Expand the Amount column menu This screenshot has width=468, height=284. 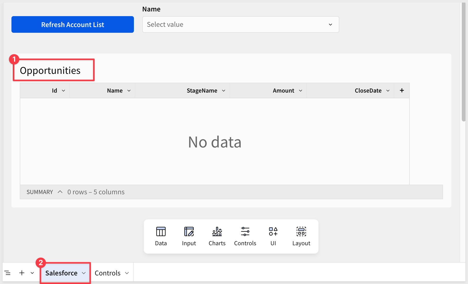pos(301,91)
